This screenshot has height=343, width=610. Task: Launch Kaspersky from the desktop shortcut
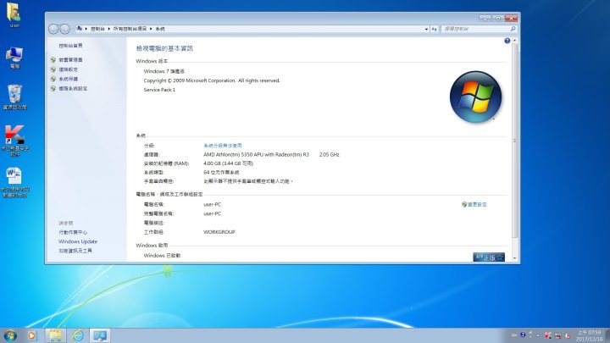[x=14, y=140]
